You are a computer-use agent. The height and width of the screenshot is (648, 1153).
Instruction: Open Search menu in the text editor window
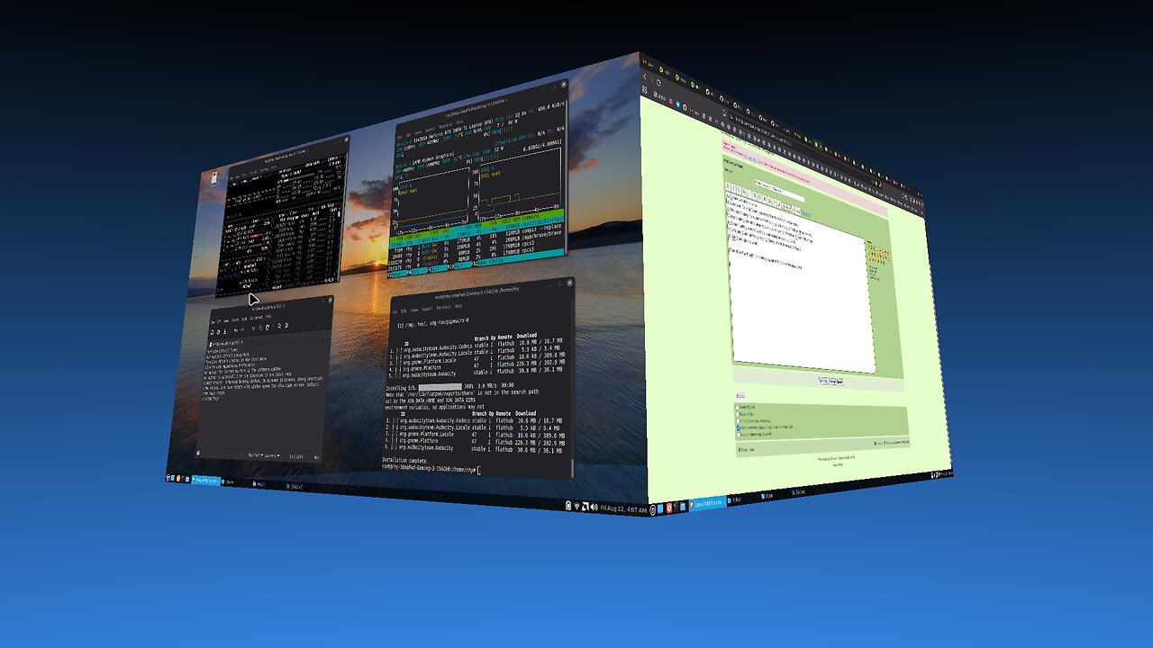click(x=235, y=320)
